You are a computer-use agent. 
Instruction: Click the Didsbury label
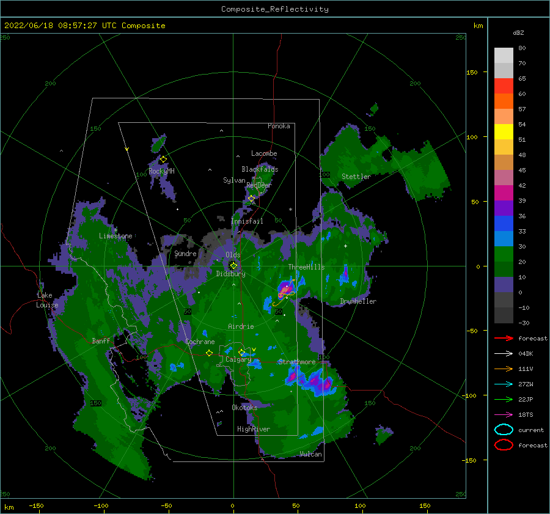pyautogui.click(x=231, y=274)
